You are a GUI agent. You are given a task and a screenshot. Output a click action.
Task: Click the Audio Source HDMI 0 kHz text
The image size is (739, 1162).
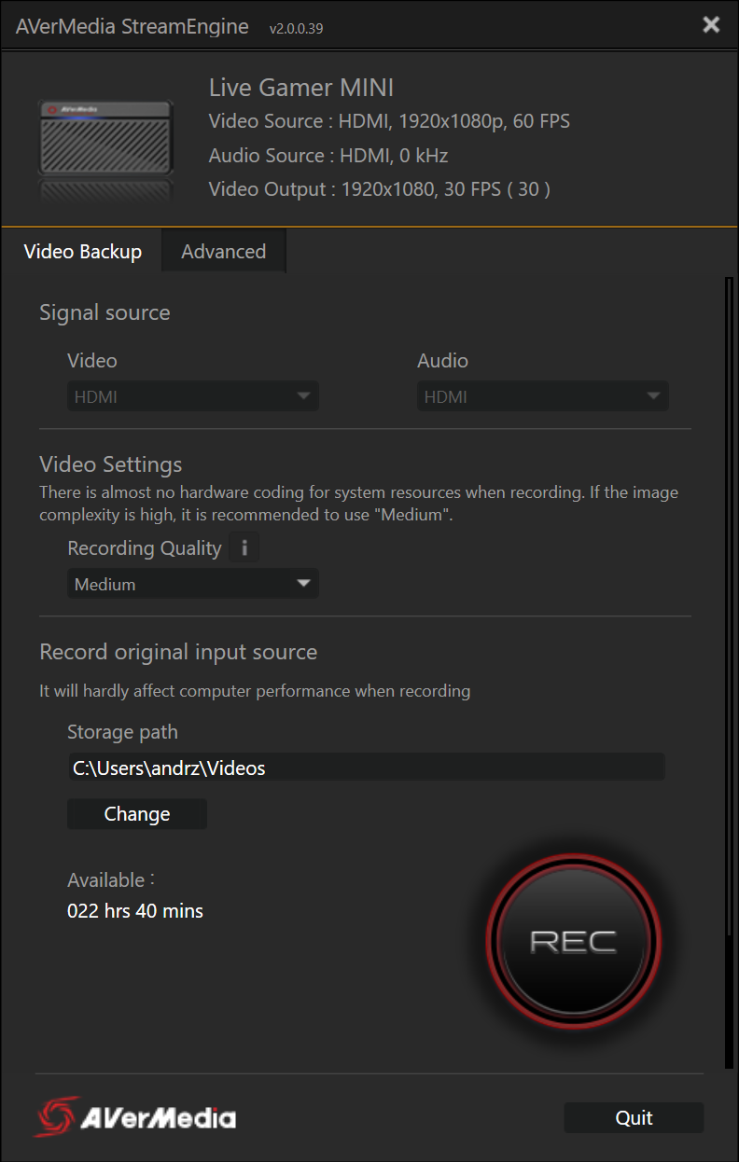coord(328,156)
